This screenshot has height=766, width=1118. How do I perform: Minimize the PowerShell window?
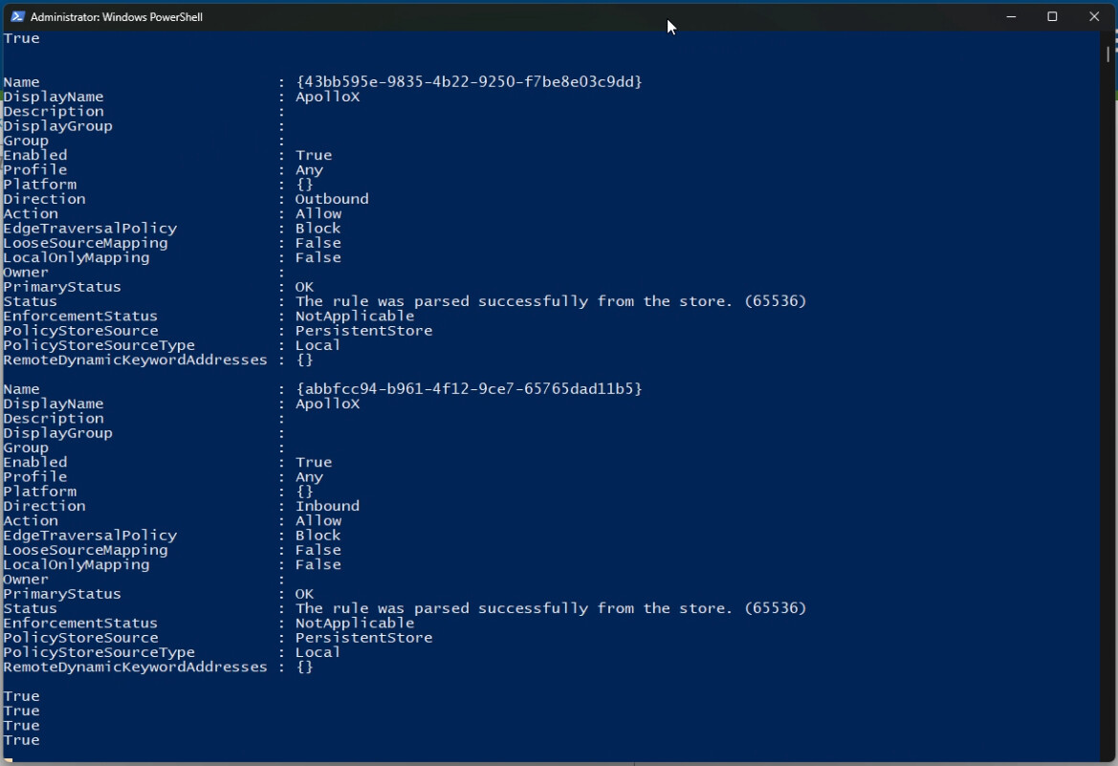(x=1011, y=16)
